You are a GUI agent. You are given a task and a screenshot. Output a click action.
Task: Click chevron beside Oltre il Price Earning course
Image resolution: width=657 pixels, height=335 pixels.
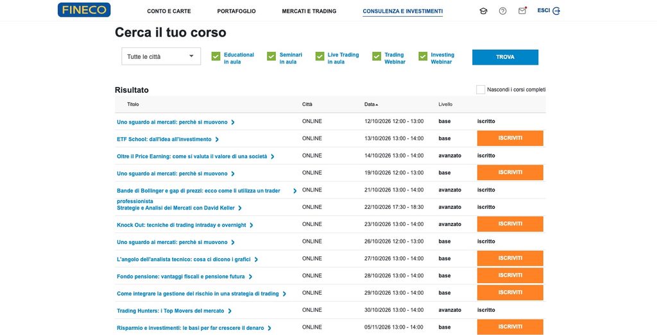coord(272,156)
